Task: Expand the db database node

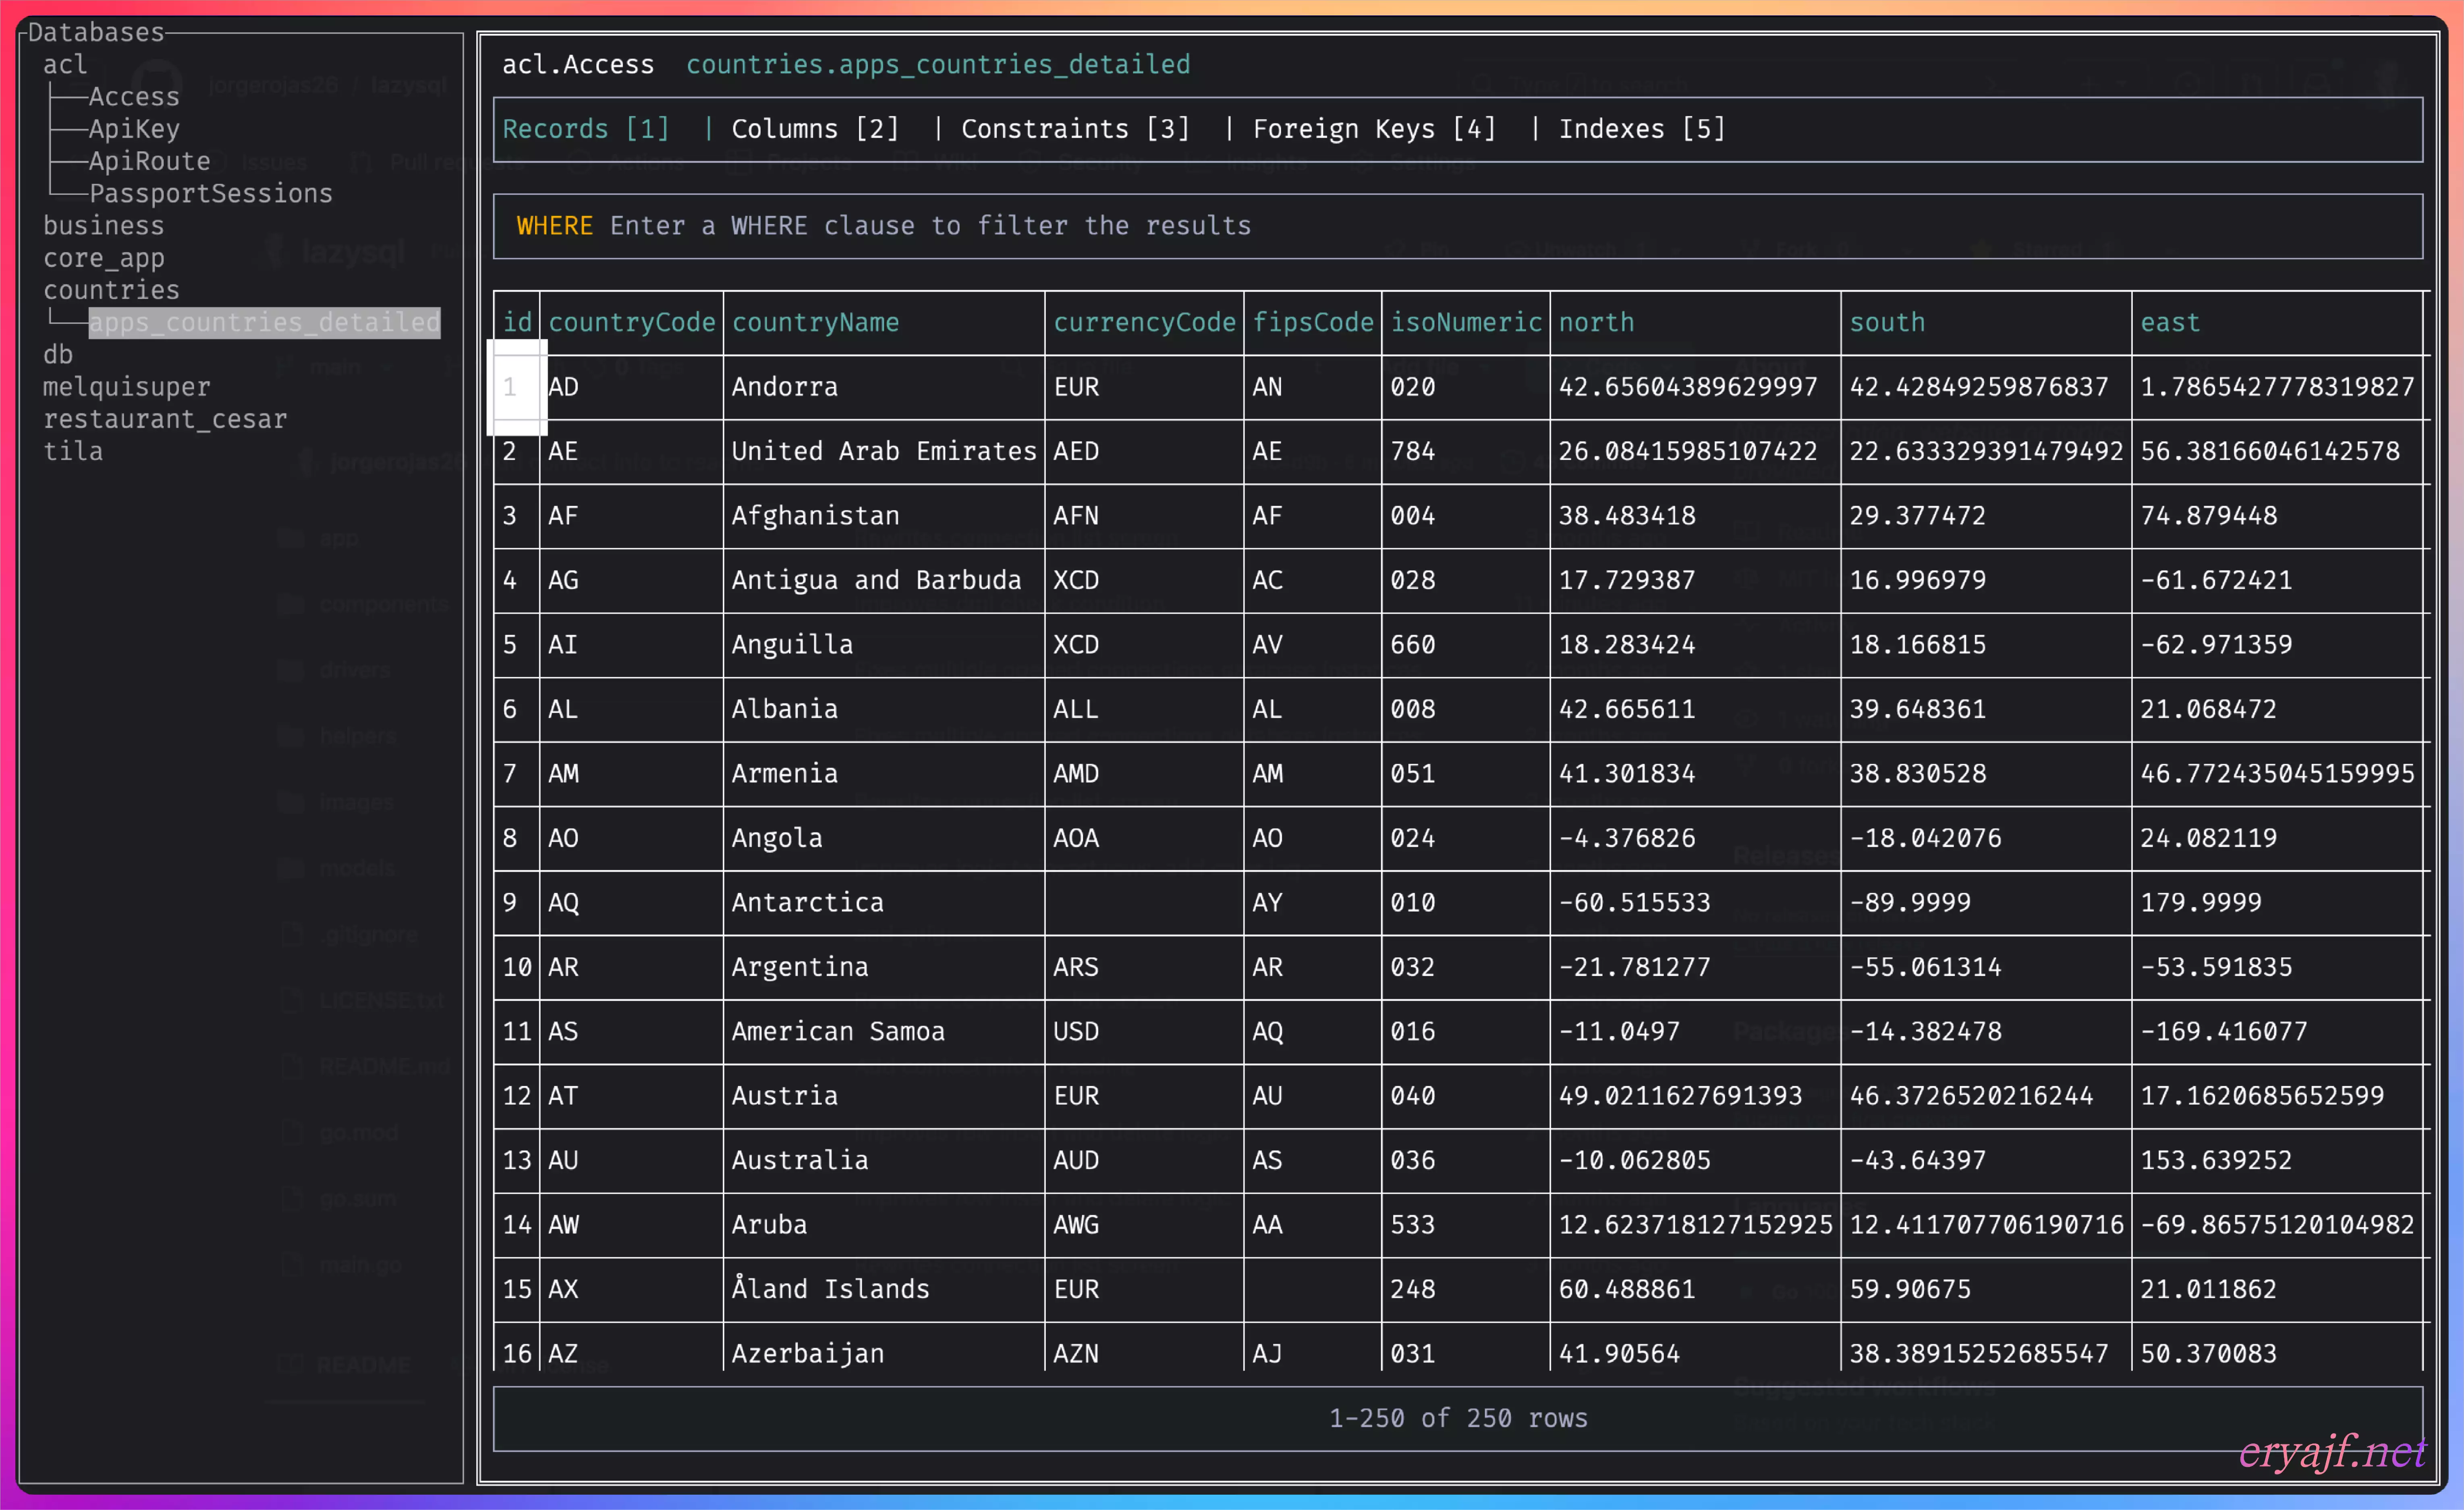Action: (x=58, y=354)
